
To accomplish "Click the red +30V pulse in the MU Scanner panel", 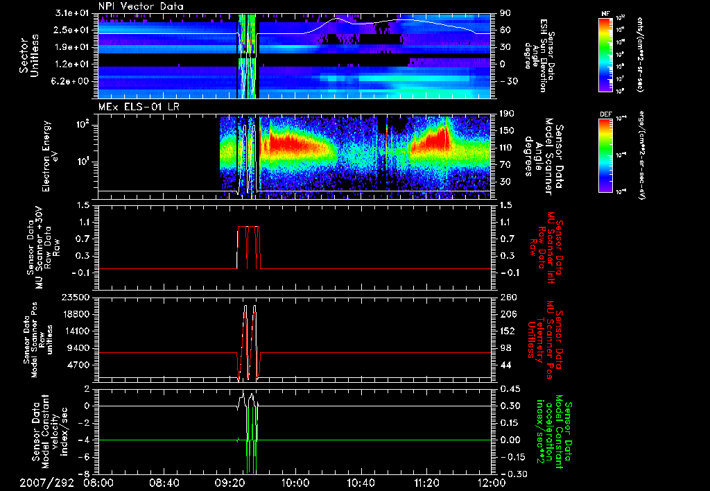I will [x=249, y=247].
